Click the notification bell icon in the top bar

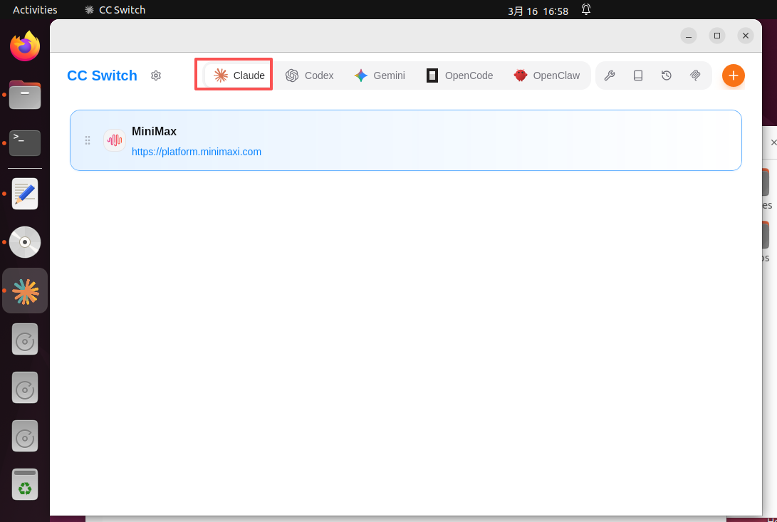(586, 9)
